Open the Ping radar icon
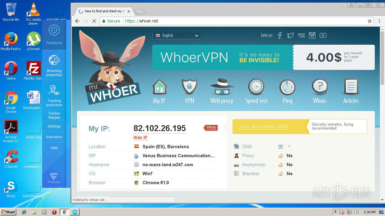385x216 pixels. tap(287, 87)
